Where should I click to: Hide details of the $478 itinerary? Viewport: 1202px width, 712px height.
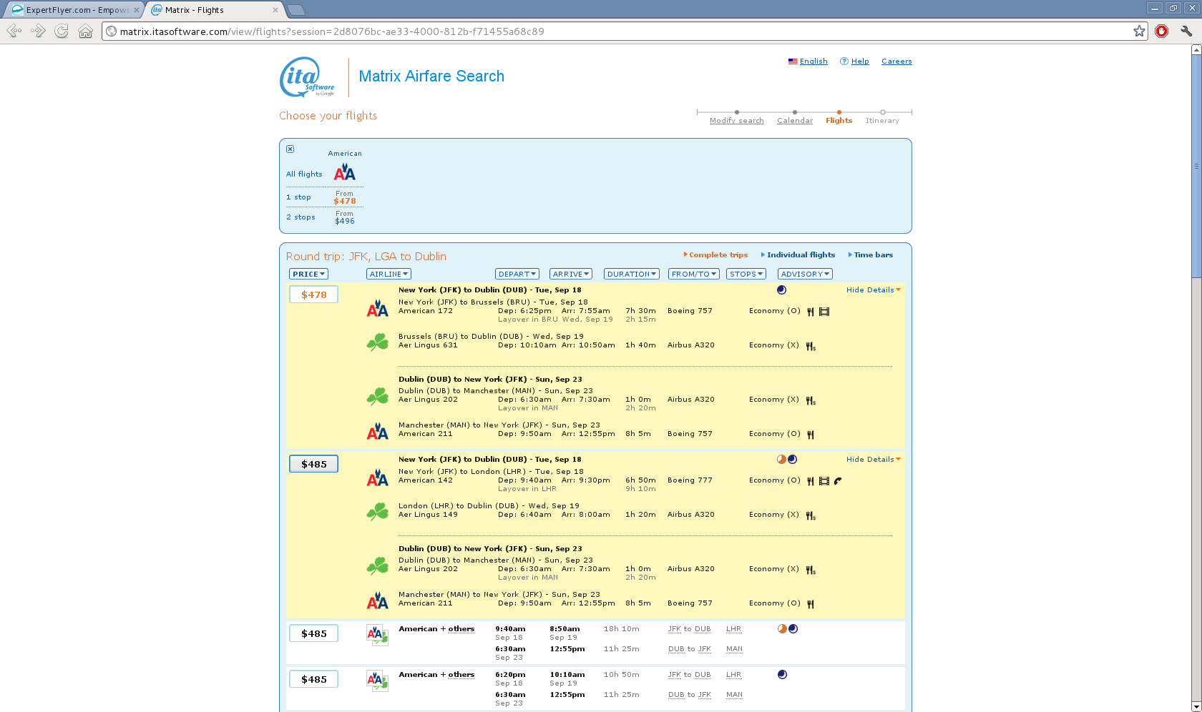point(872,290)
